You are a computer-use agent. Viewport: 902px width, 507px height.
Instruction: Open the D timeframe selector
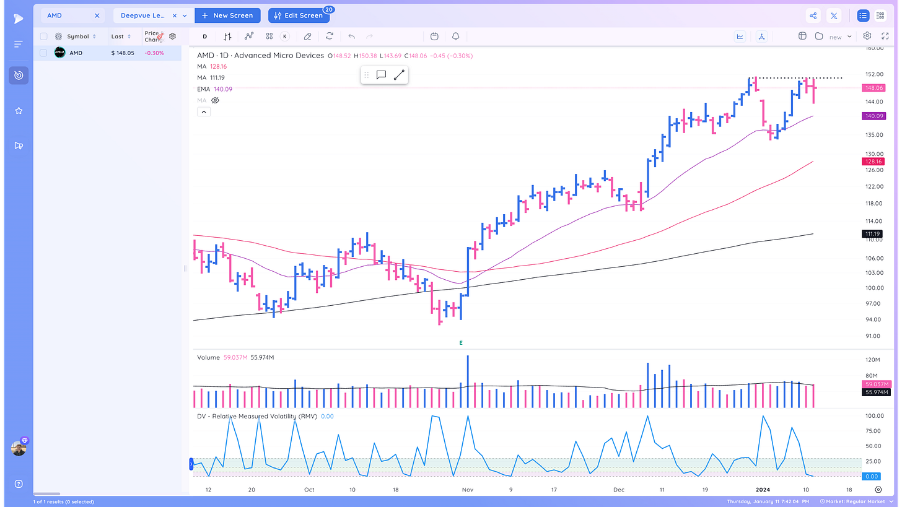coord(205,37)
